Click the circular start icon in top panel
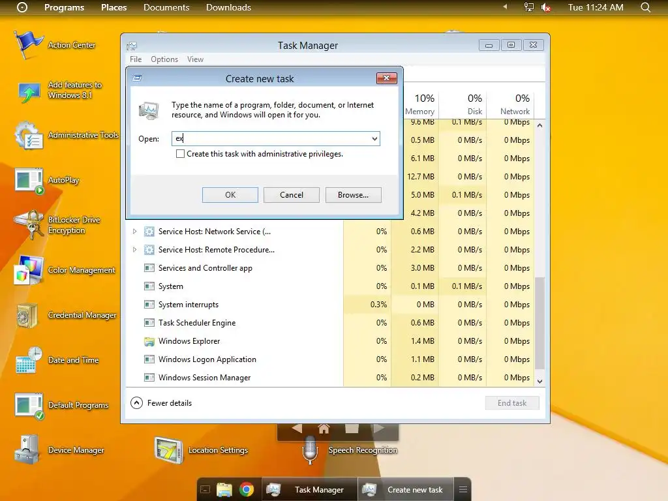 point(22,7)
